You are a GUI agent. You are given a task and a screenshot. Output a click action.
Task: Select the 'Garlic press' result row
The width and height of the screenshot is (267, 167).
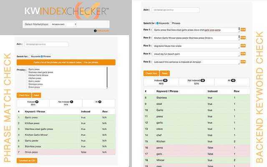pos(66,118)
